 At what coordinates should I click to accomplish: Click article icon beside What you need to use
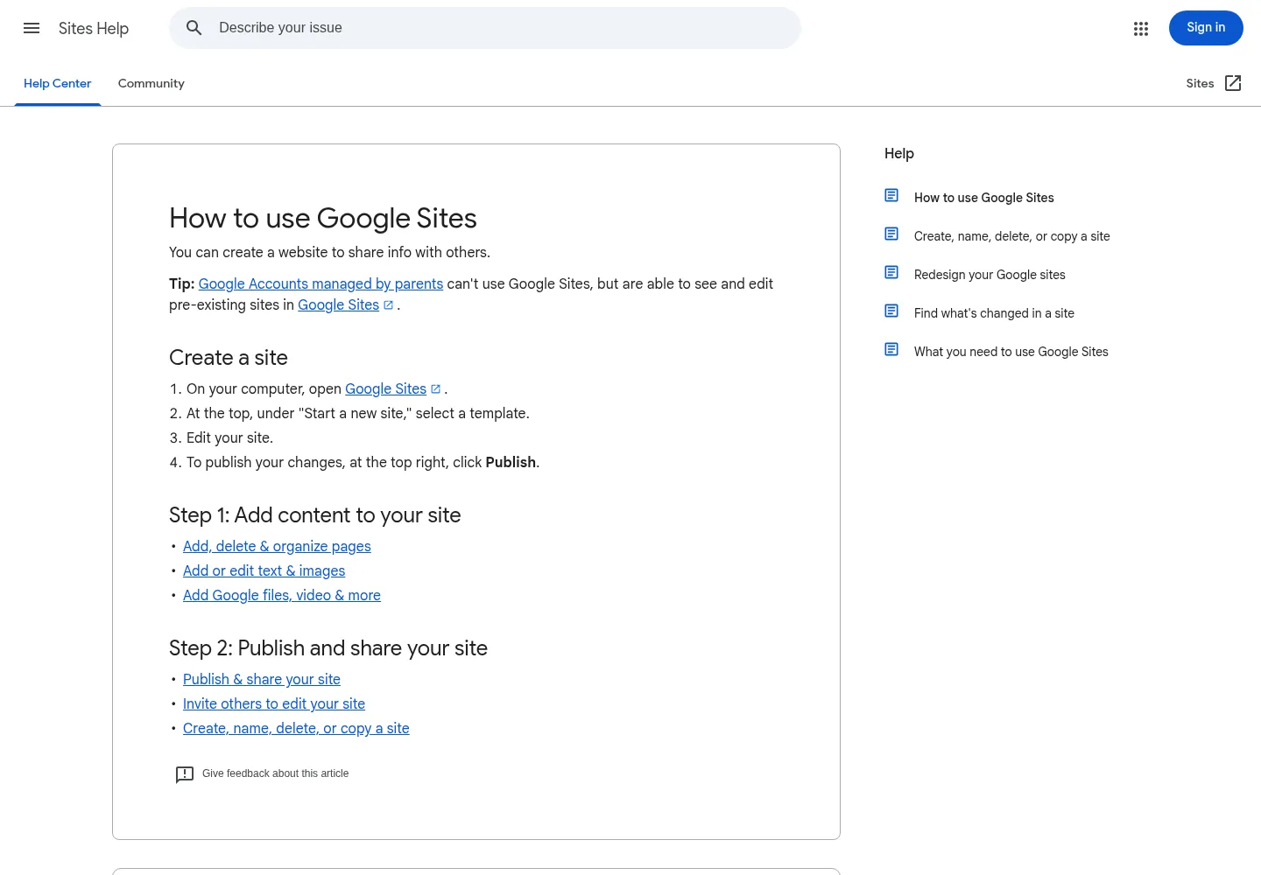coord(891,349)
